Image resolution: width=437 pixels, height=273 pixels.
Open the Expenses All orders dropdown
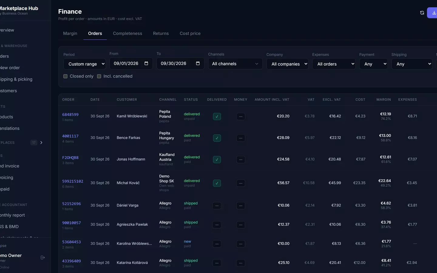[x=334, y=64]
